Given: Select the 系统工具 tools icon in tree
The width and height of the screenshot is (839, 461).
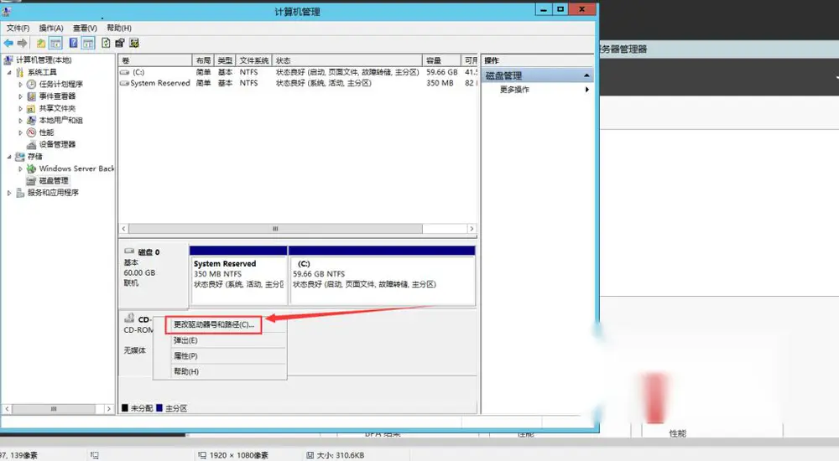Looking at the screenshot, I should coord(20,72).
